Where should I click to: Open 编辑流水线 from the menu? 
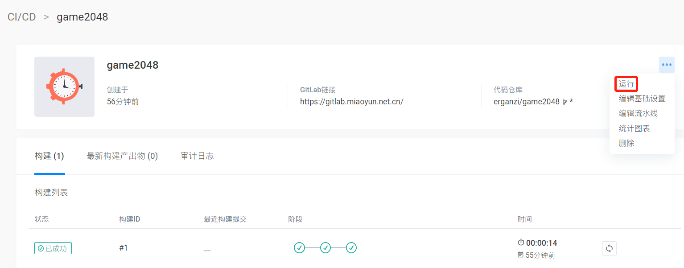(x=638, y=113)
